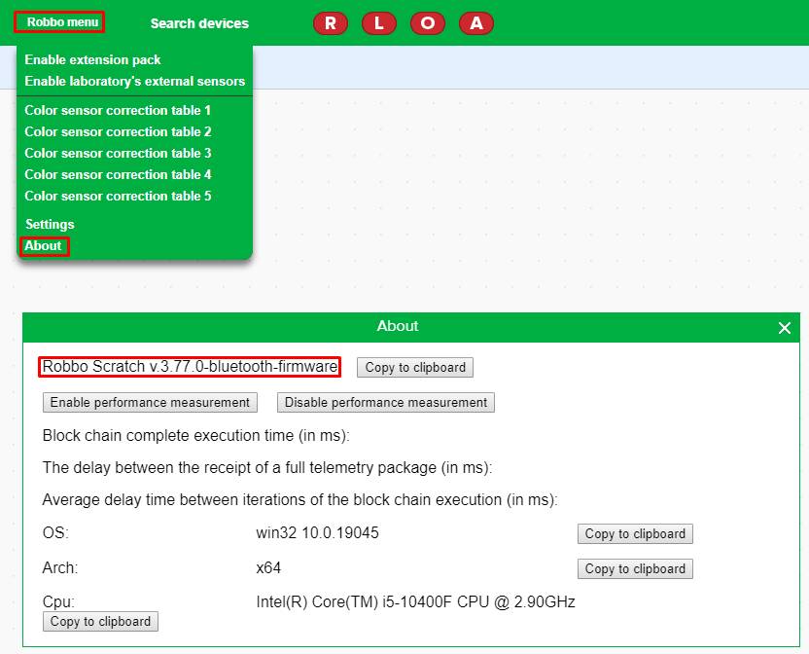
Task: Open Color sensor correction table 3
Action: [x=118, y=153]
